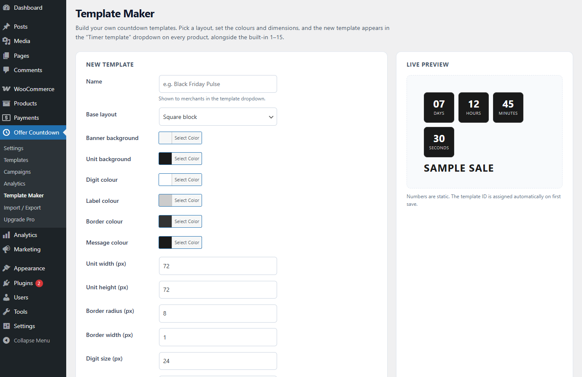This screenshot has height=377, width=582.
Task: Click the template Name input field
Action: 218,84
